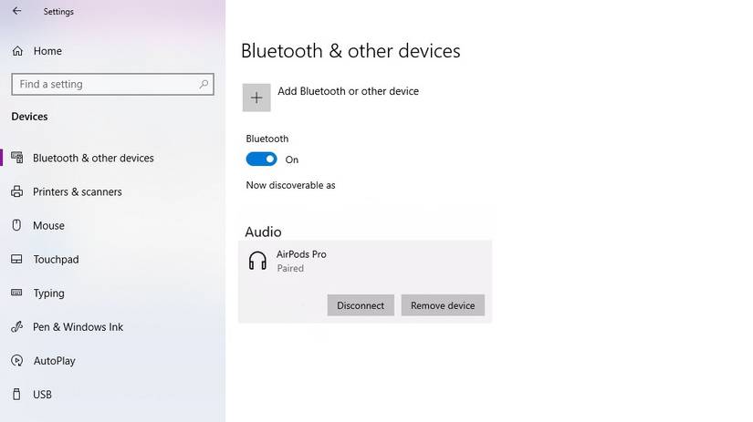Click the back arrow in Settings
753x422 pixels.
click(16, 12)
